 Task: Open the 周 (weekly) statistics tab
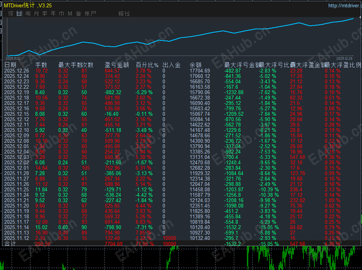point(28,13)
